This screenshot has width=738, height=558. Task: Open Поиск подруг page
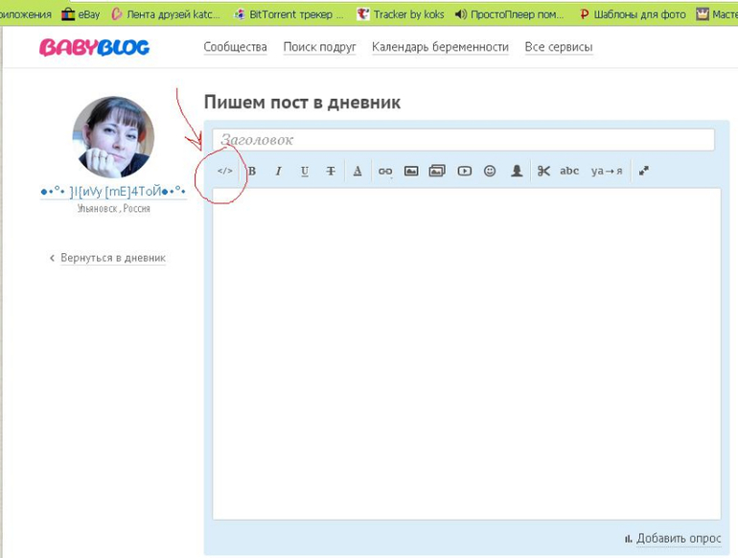319,47
